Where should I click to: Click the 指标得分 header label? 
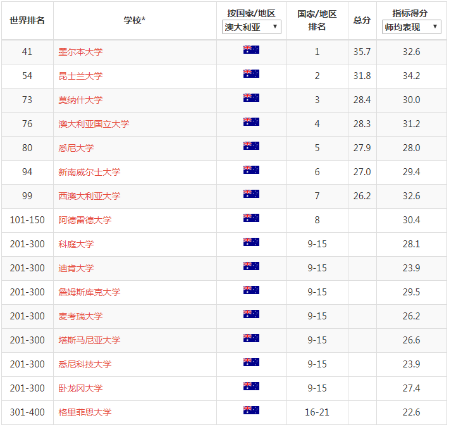(410, 13)
